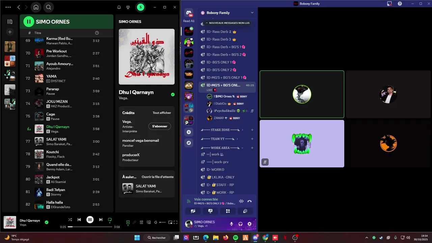Image resolution: width=432 pixels, height=243 pixels.
Task: Turn on the camera in Discord's voice panel
Action: pos(193,211)
